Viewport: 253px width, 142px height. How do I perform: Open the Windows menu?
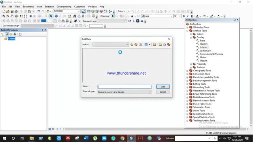(92, 7)
